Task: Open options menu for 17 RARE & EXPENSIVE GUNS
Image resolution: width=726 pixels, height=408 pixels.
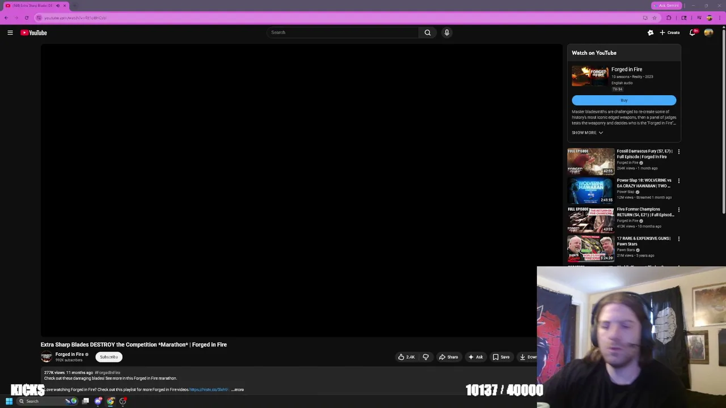Action: [x=679, y=239]
